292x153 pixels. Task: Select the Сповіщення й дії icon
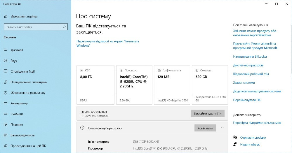(x=6, y=71)
